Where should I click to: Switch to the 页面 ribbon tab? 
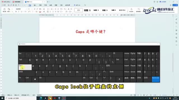[x=40, y=5]
